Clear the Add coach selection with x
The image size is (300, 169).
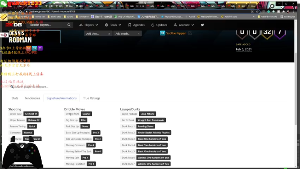(x=138, y=34)
